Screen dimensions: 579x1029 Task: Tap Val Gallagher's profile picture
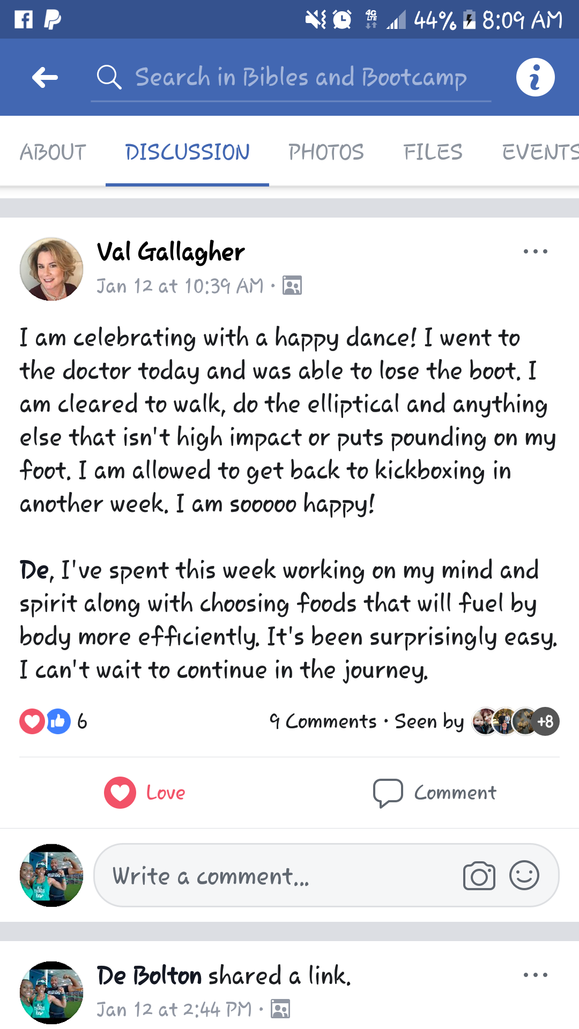click(51, 269)
